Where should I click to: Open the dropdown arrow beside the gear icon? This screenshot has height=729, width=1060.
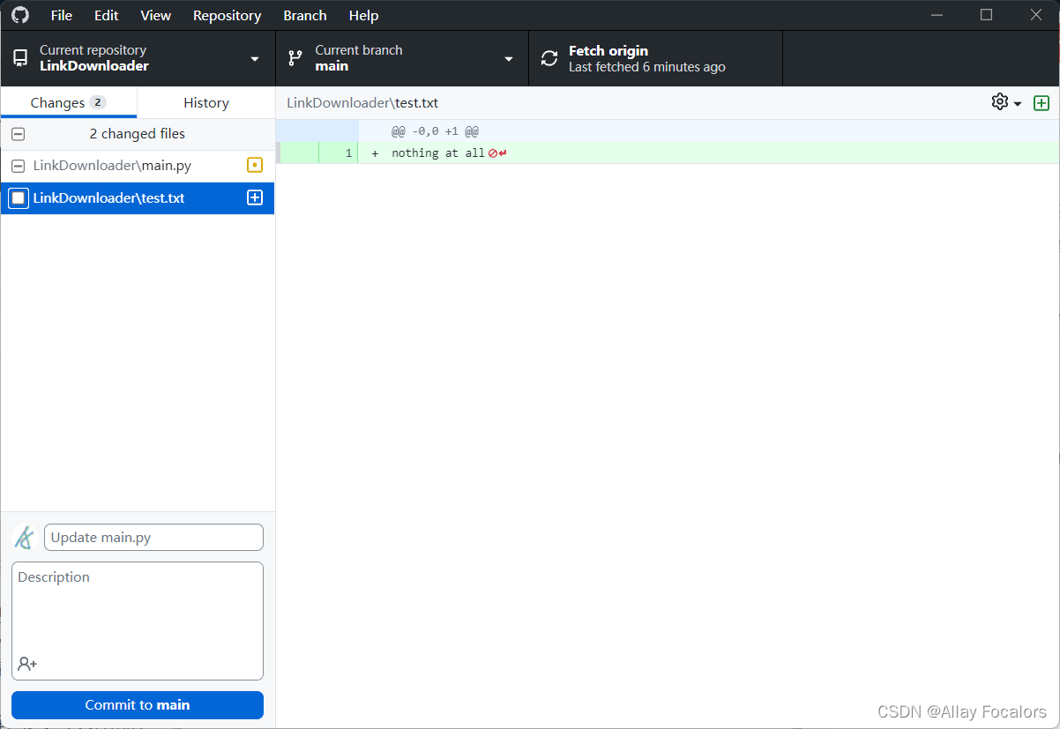tap(1016, 102)
